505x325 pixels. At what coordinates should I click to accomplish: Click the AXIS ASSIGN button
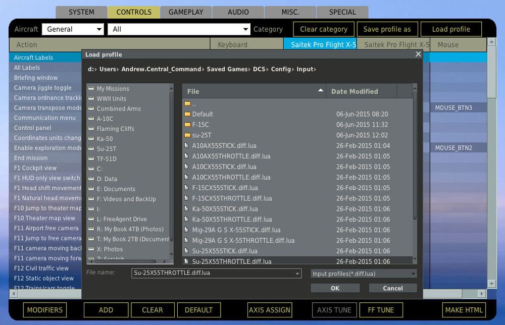pyautogui.click(x=270, y=310)
